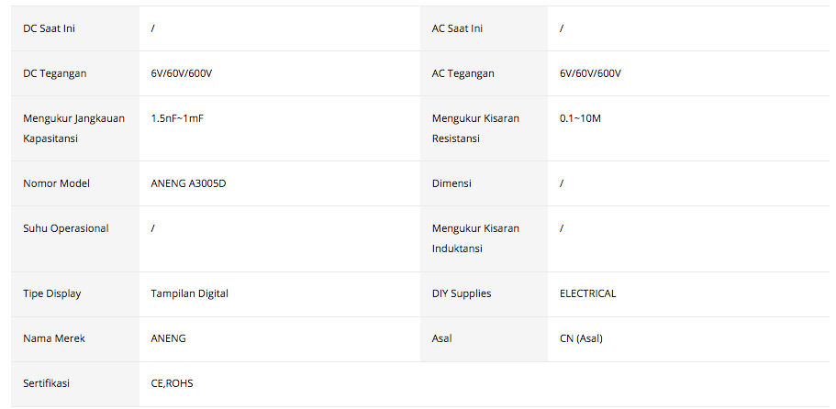Click Mengukur Jangkauan Kapasitansi label
This screenshot has width=836, height=409.
73,128
